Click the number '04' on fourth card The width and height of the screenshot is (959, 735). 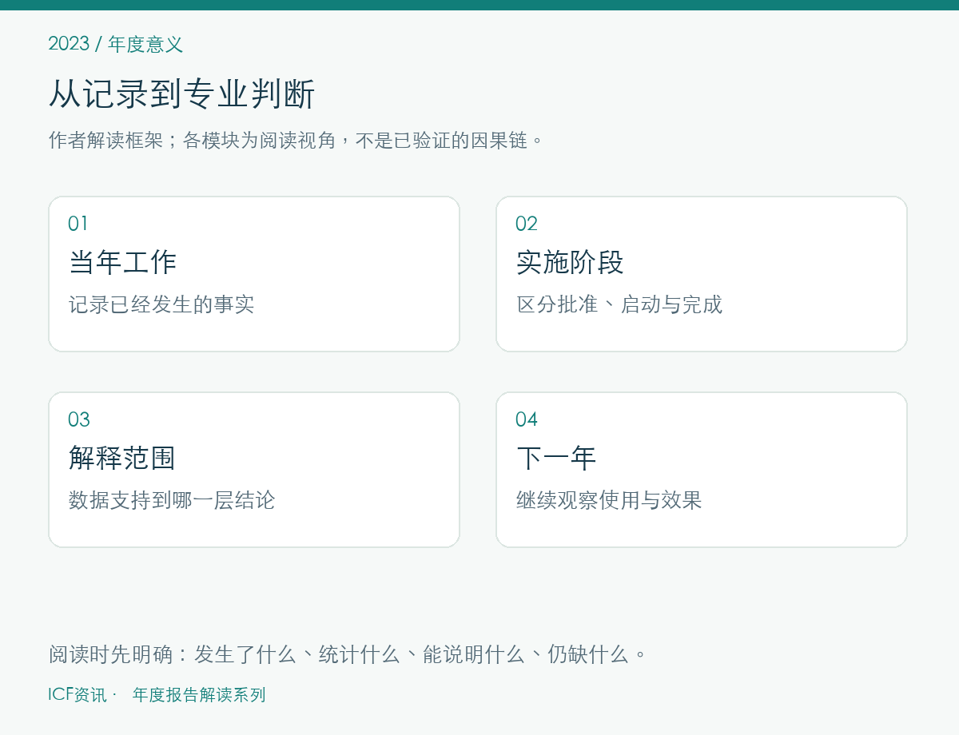click(x=527, y=419)
